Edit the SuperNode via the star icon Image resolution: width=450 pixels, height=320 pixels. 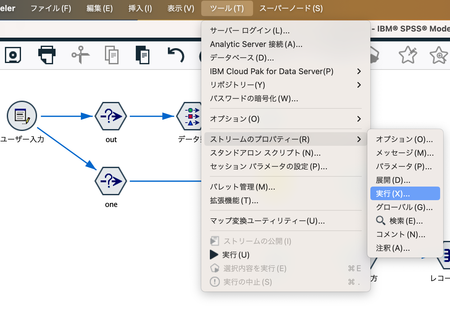(408, 55)
